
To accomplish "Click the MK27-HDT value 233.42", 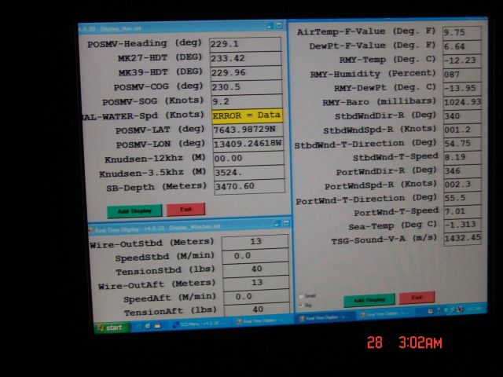I will click(246, 59).
